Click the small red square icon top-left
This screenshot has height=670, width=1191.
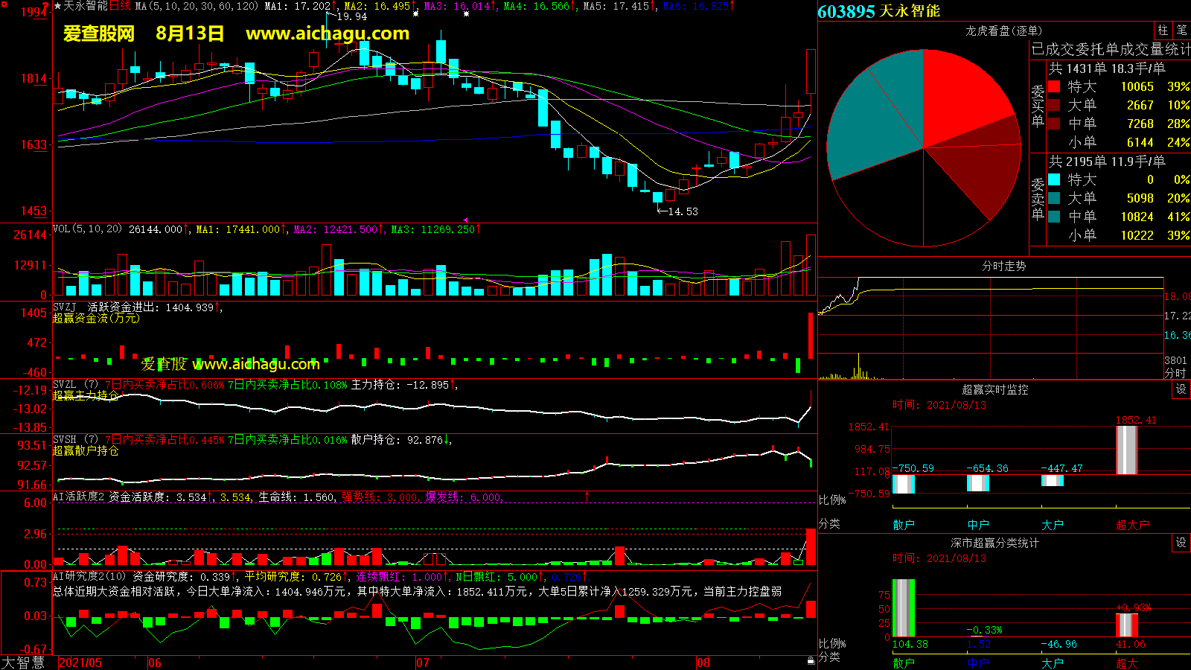click(3, 4)
